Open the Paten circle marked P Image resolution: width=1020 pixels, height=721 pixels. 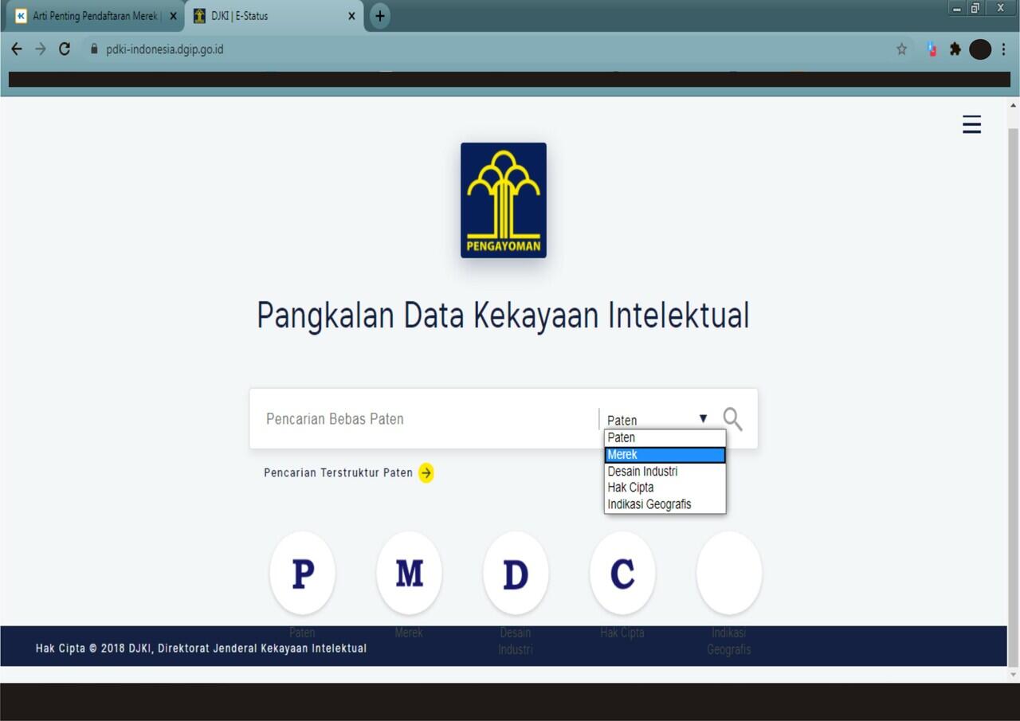coord(302,573)
